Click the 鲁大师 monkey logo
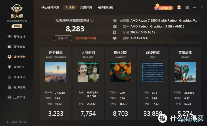 coord(17,8)
